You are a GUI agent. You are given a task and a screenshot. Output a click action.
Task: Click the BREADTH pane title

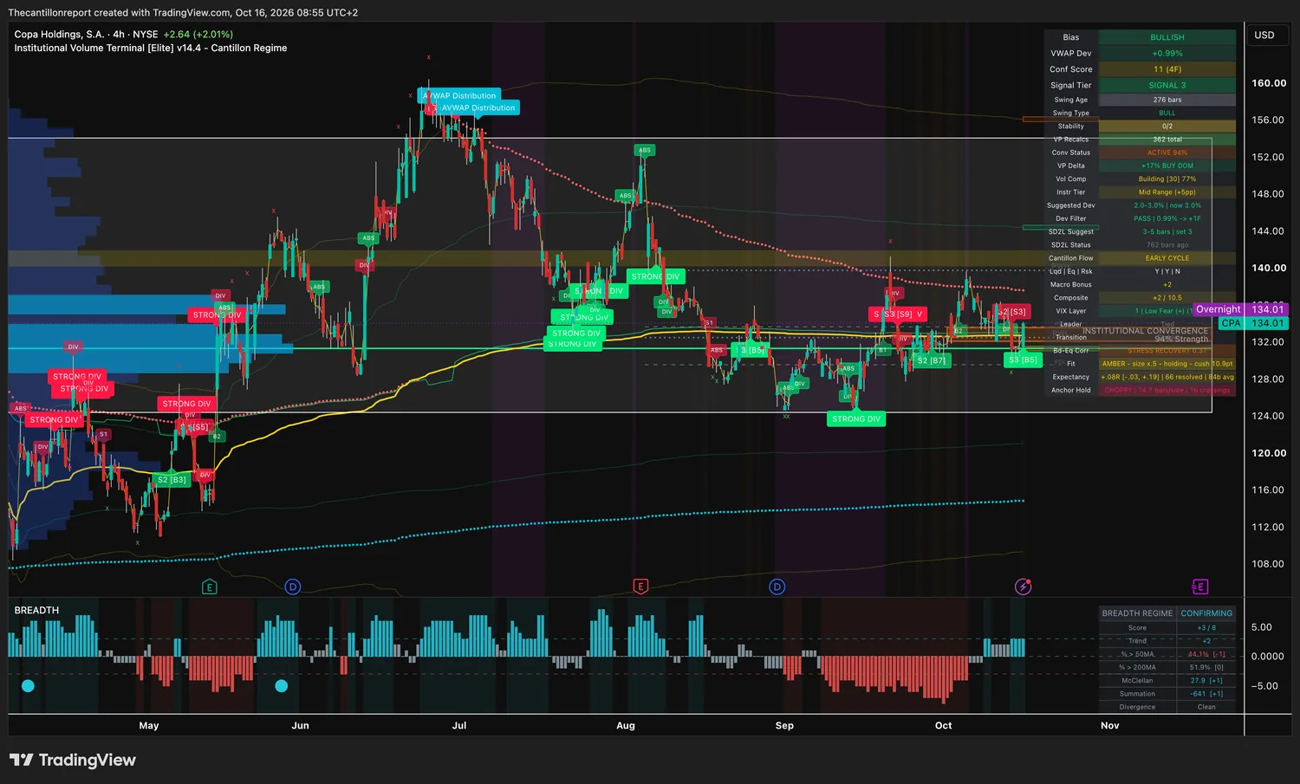[x=36, y=611]
